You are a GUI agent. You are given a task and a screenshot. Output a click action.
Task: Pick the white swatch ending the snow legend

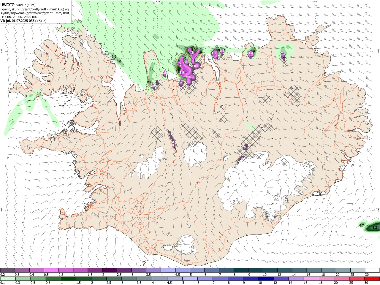click(372, 270)
